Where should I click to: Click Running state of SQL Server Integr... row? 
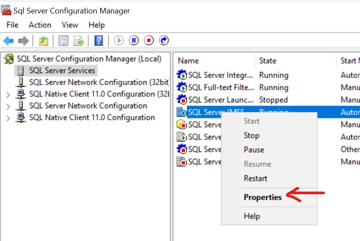(274, 75)
